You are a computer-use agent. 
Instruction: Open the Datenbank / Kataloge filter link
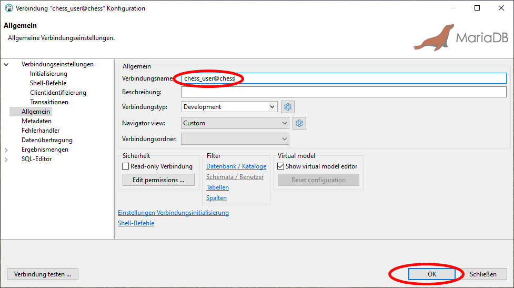pyautogui.click(x=236, y=166)
